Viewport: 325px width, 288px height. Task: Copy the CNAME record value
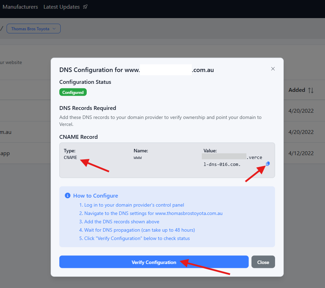pyautogui.click(x=268, y=164)
